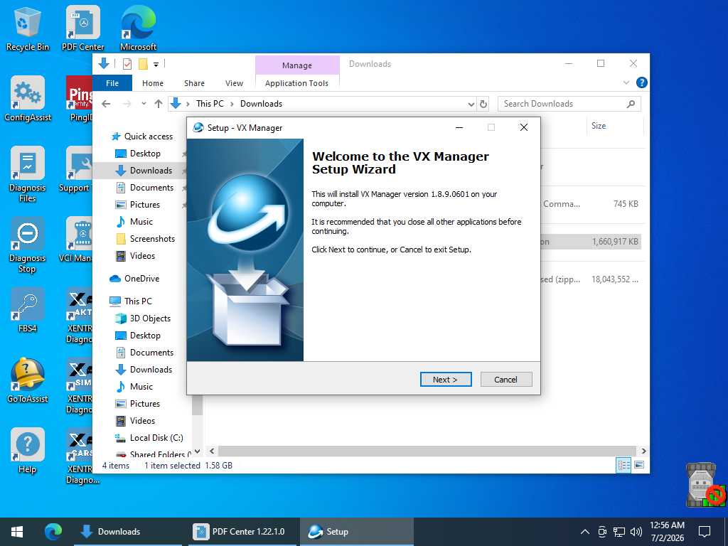
Task: Open the Recycle Bin desktop icon
Action: click(28, 28)
